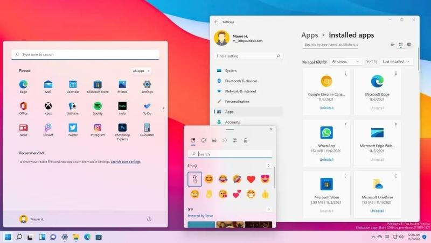
Task: Launch To Do pinned app
Action: pos(147,108)
